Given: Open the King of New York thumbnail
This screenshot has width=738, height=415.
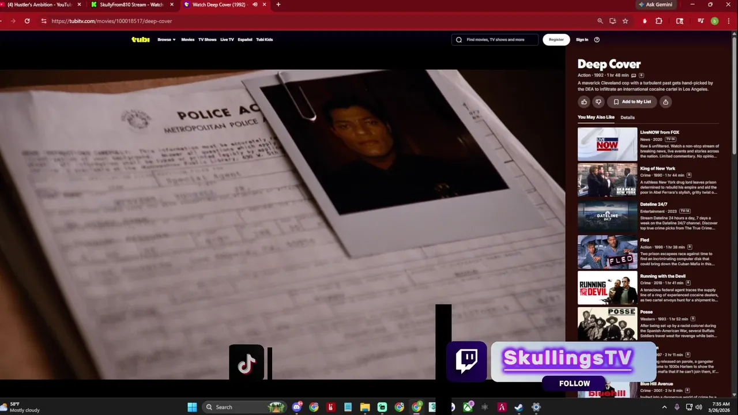Looking at the screenshot, I should (x=607, y=180).
